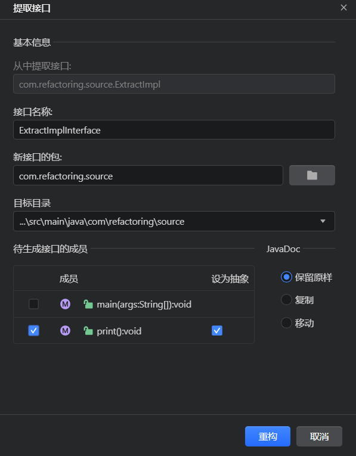Viewport: 356px width, 456px height.
Task: Click the method icon beside main
Action: coord(65,304)
